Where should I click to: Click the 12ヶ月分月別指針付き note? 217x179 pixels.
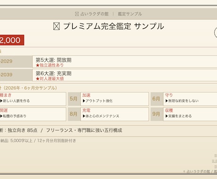click(57, 141)
